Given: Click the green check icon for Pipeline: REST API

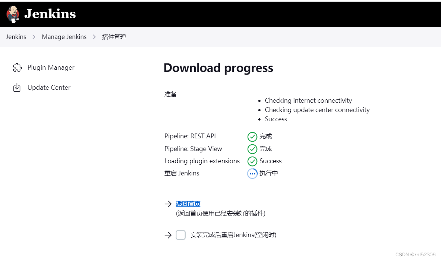Looking at the screenshot, I should [252, 137].
